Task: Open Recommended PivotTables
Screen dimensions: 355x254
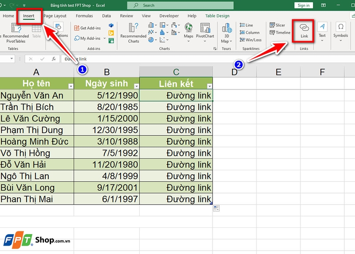Action: point(16,33)
